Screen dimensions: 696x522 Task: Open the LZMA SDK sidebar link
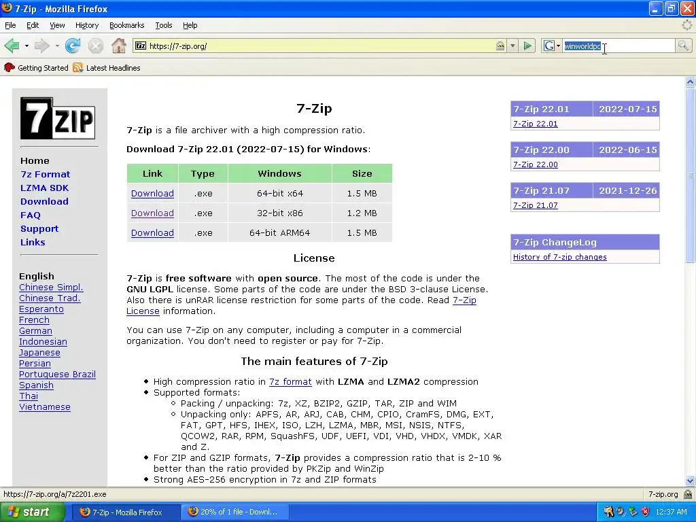point(44,188)
